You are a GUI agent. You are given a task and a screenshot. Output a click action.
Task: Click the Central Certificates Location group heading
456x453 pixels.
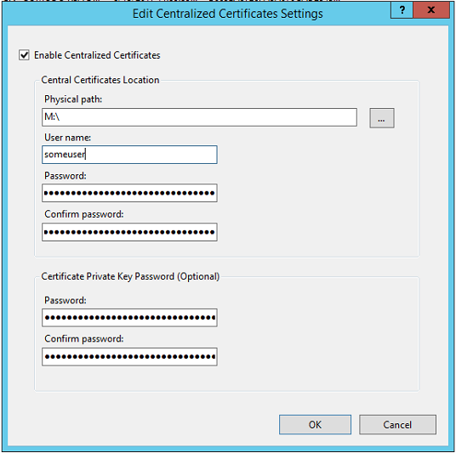(x=100, y=80)
